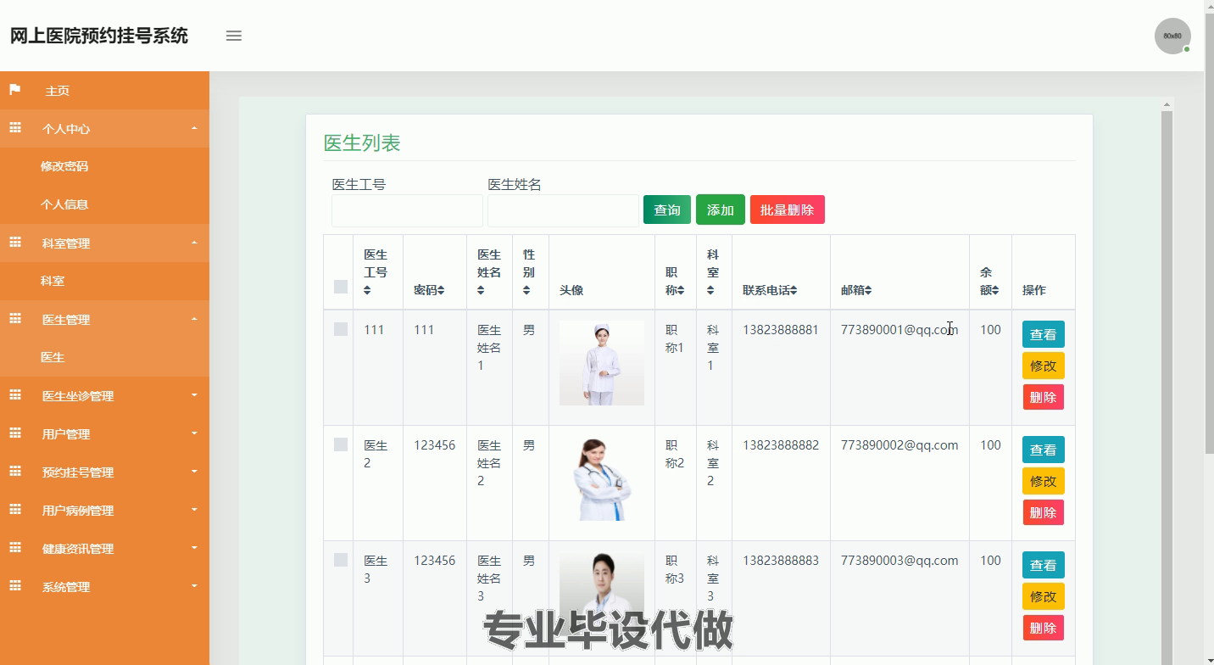
Task: Sort by 邮箱 column arrows
Action: point(868,290)
